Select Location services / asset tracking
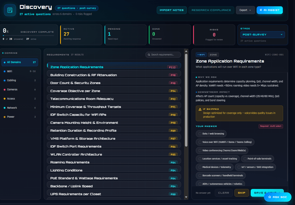This screenshot has width=295, height=205. [x=218, y=159]
